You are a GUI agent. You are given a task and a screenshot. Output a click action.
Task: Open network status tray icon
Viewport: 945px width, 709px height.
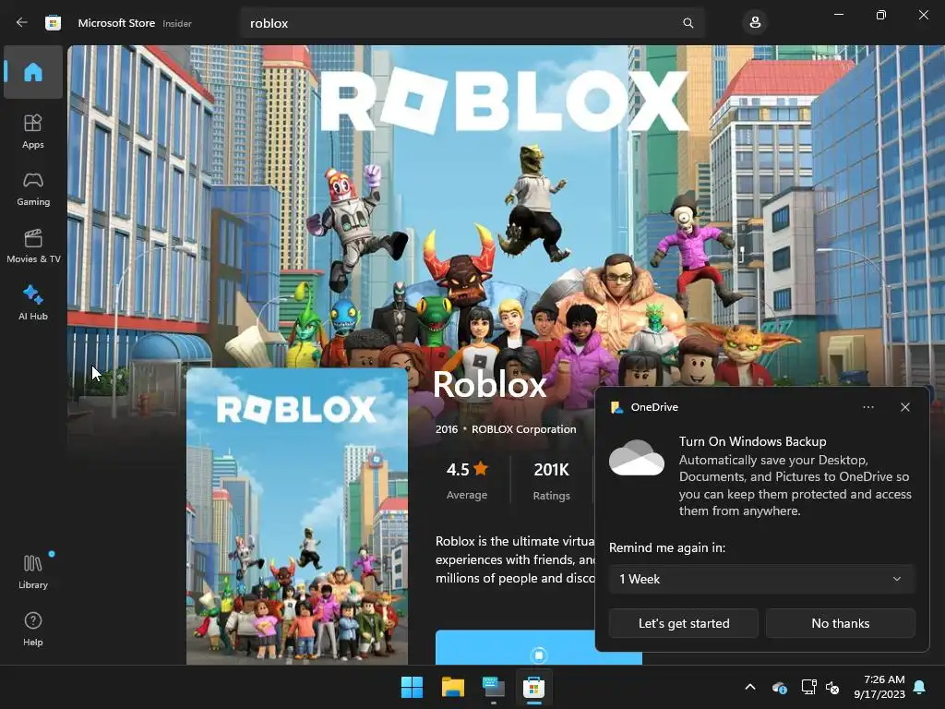point(808,687)
